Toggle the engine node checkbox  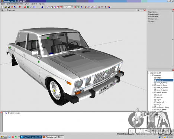pyautogui.click(x=155, y=100)
